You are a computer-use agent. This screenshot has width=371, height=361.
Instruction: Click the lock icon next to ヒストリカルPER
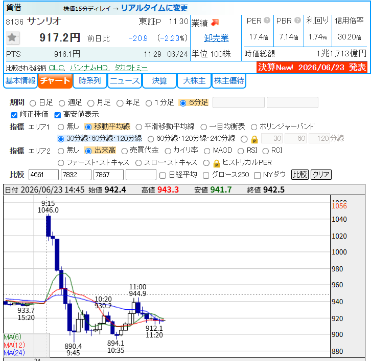pyautogui.click(x=216, y=163)
